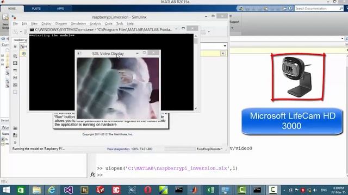Click the MATLAB help question mark icon
Screen dimensions: 348x195
[290, 9]
